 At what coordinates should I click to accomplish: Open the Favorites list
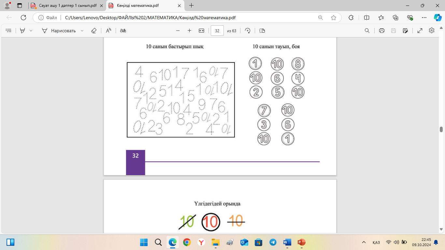pyautogui.click(x=381, y=18)
